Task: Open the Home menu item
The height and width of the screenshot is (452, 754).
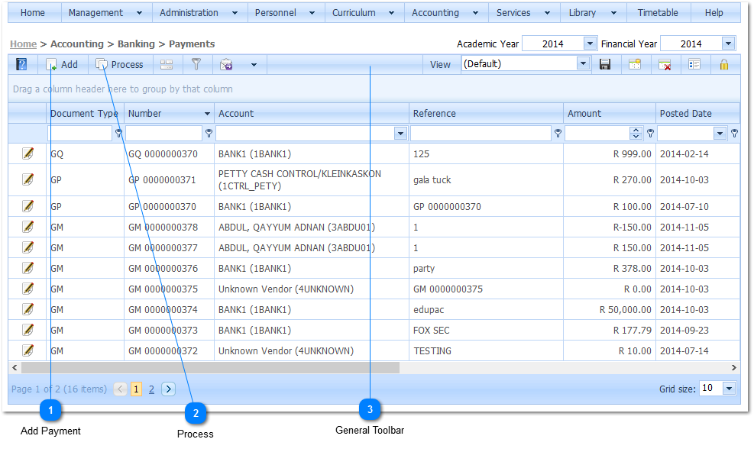Action: click(33, 13)
